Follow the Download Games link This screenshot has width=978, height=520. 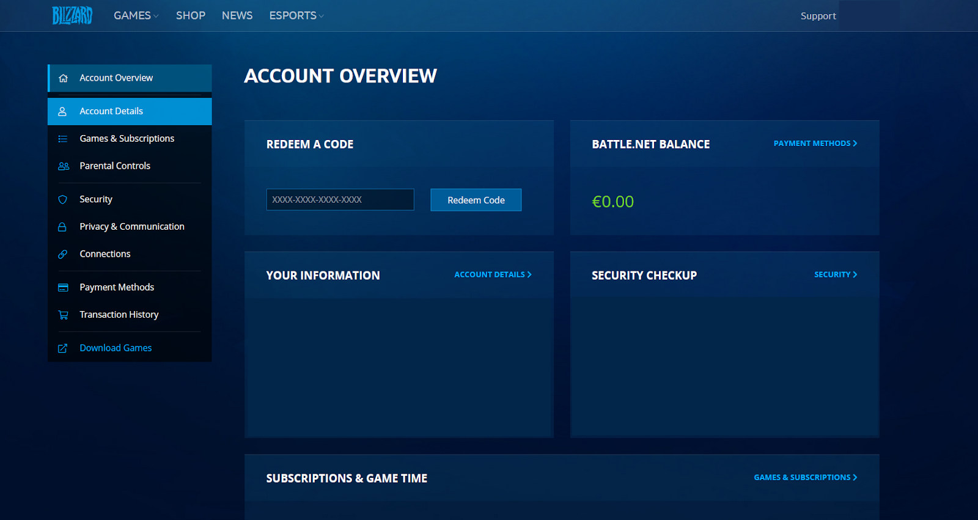(x=130, y=348)
